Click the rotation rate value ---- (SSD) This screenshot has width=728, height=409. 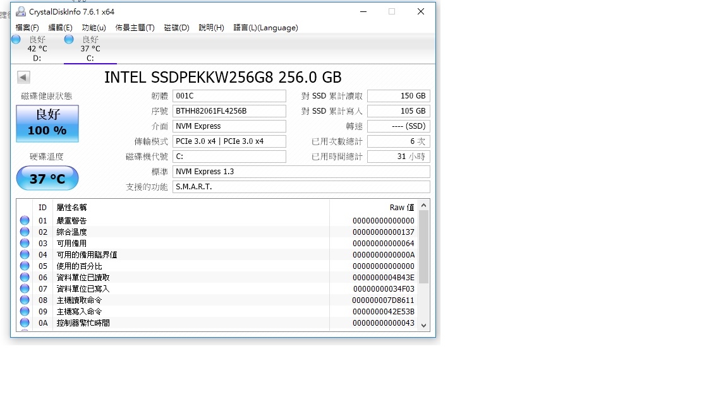[399, 126]
